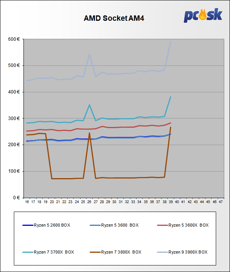Click the week 26 spike of the brown 3800X line
Screen dimensions: 230x272
click(89, 133)
